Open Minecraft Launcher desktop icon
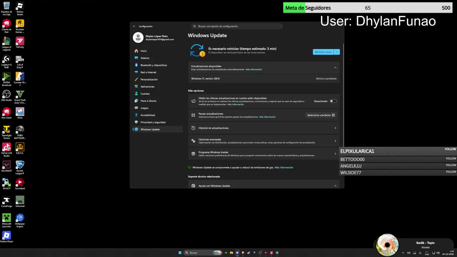 [6, 221]
